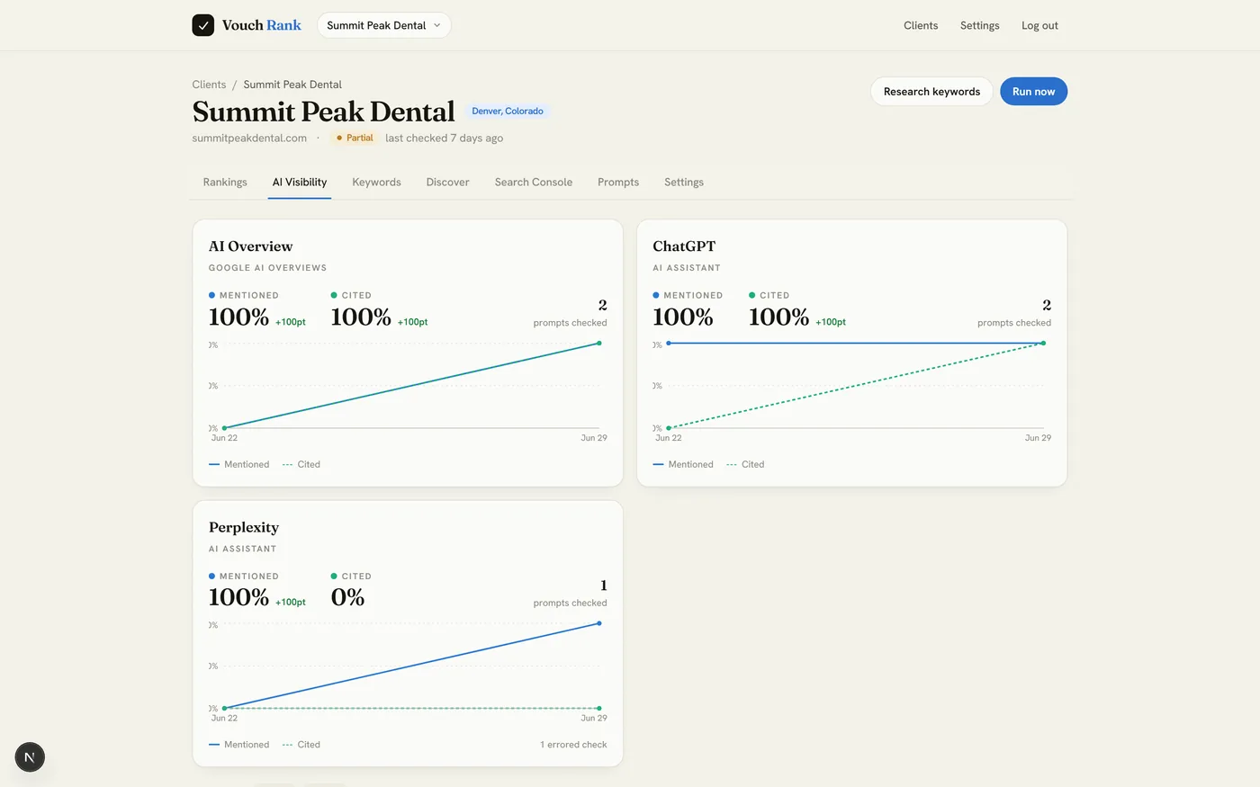Click the ChatGPT card title
The height and width of the screenshot is (787, 1260).
[684, 246]
